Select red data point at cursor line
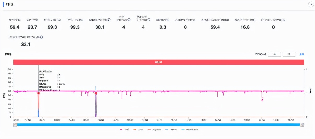Viewport: 315px width, 139px height. 39,93
